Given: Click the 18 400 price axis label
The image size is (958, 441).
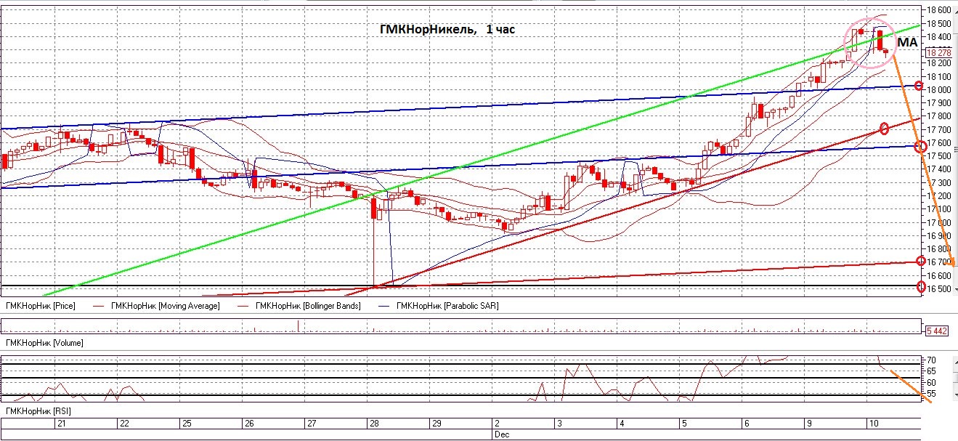Looking at the screenshot, I should [x=938, y=36].
